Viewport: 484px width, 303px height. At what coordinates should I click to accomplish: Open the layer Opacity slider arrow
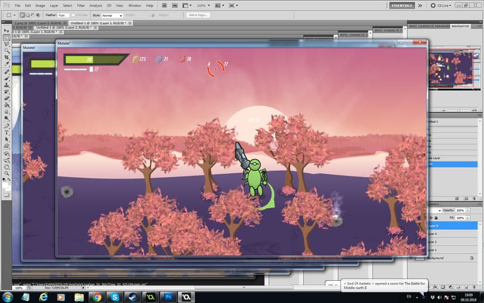[x=468, y=211]
